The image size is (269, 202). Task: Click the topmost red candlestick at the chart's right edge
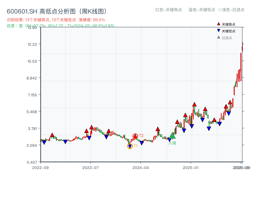[x=242, y=47]
